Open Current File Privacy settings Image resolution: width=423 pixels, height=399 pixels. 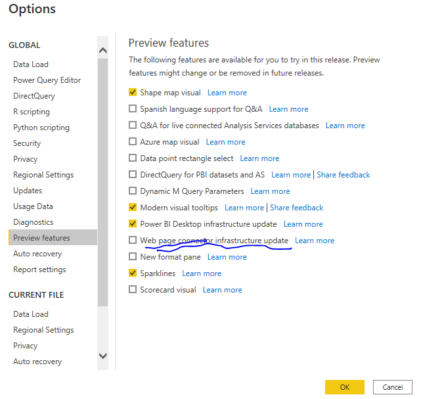click(26, 346)
